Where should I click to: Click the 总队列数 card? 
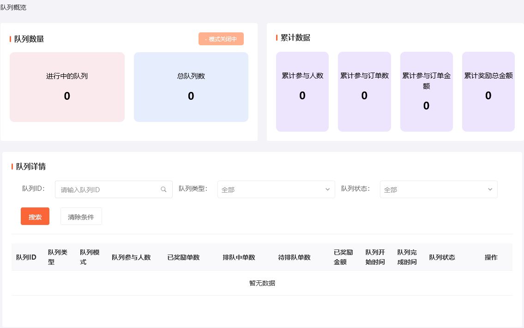coord(191,87)
